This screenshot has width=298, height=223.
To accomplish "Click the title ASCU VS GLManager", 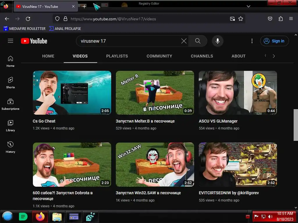I will (218, 121).
